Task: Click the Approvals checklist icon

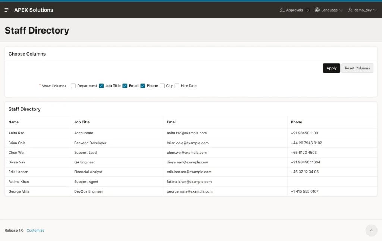Action: [282, 10]
